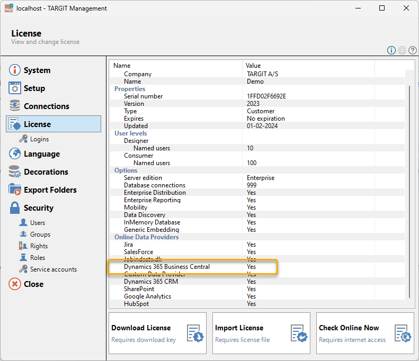419x361 pixels.
Task: Select the Version row
Action: (x=257, y=104)
